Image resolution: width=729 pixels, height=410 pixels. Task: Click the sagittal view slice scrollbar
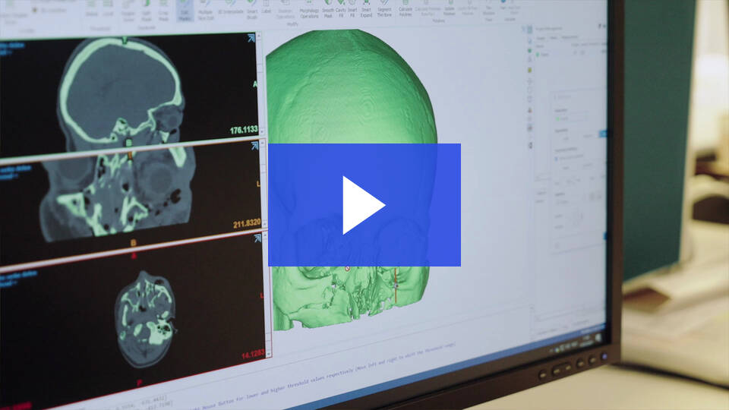click(260, 84)
